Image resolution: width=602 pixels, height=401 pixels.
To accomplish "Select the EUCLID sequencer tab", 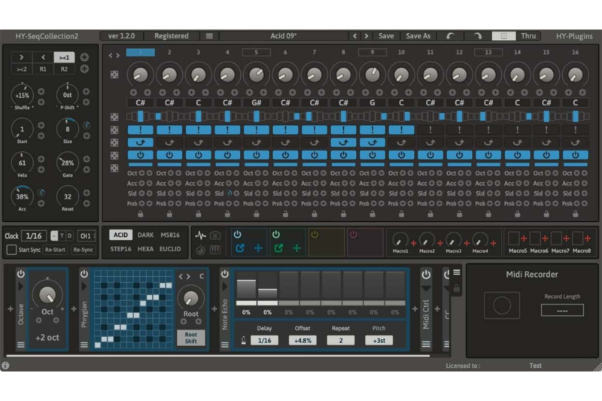I will click(169, 249).
